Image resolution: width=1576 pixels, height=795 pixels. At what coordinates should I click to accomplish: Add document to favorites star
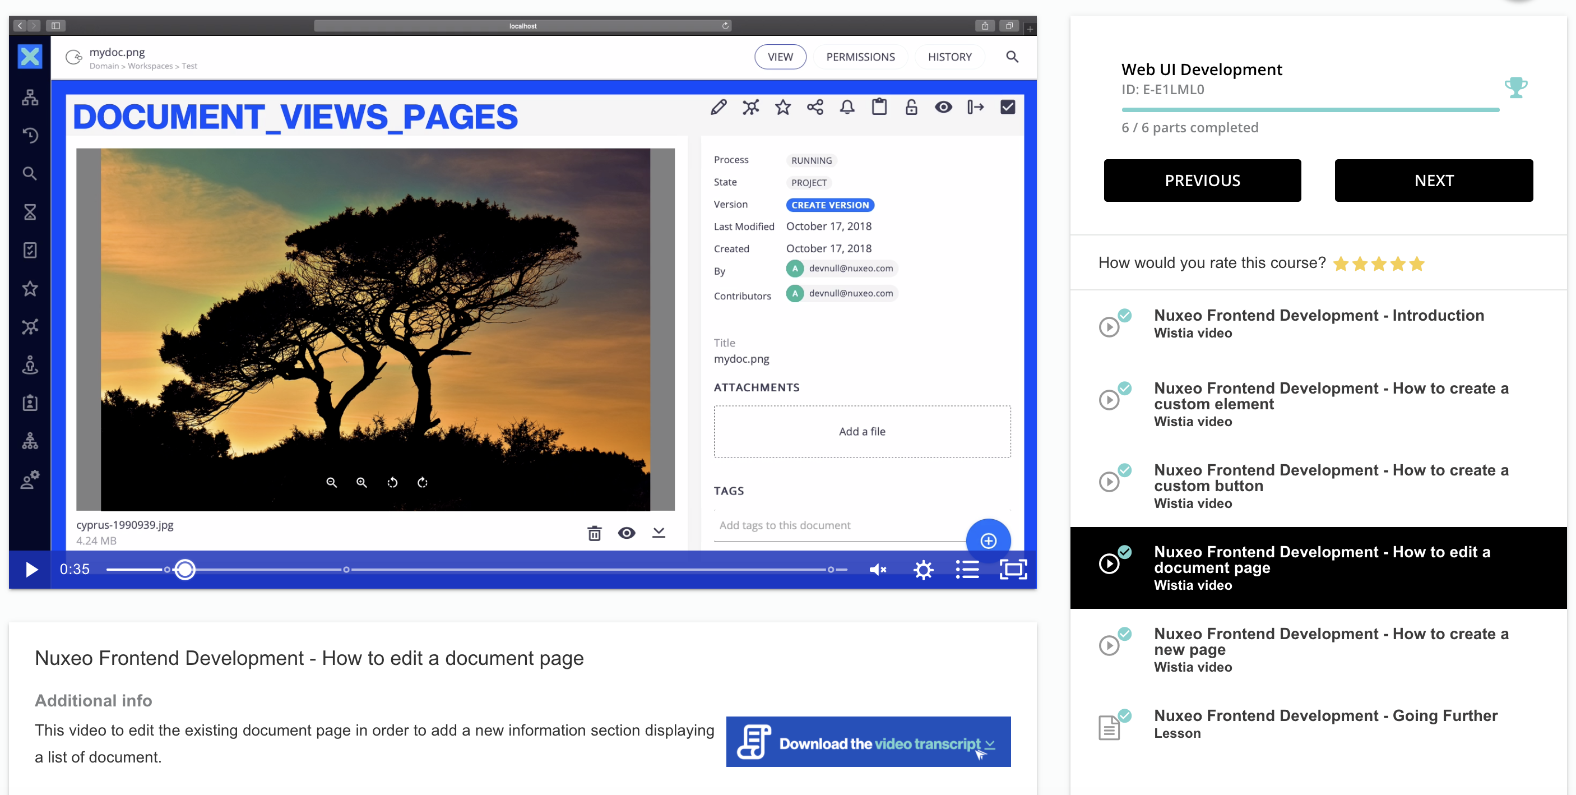(782, 107)
